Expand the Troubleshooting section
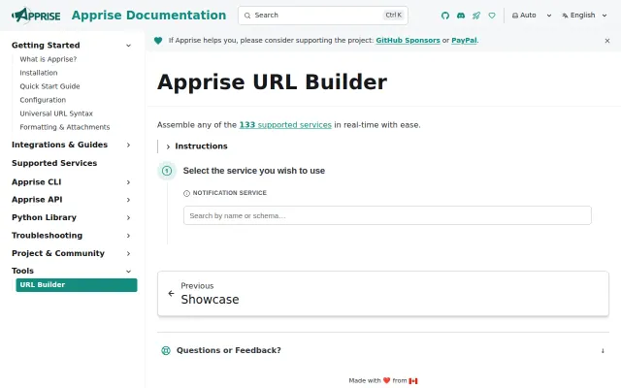Screen dimensions: 621x388 click(x=128, y=236)
